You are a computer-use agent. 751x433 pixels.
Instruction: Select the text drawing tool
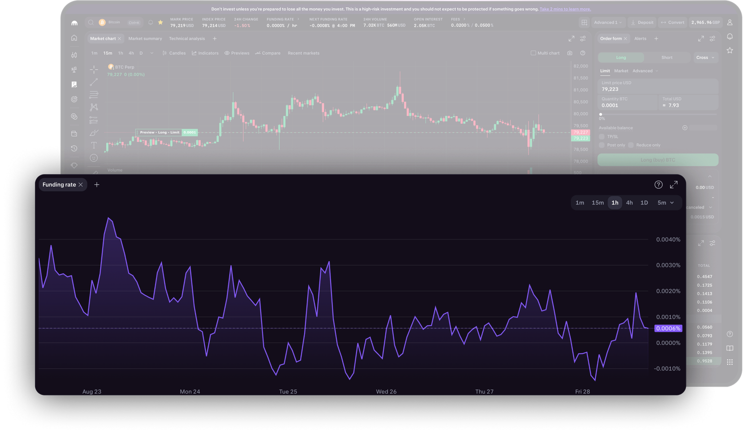[94, 145]
